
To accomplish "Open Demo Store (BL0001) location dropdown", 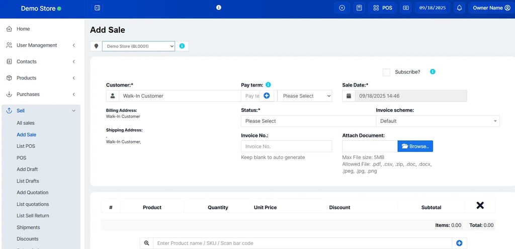I will pyautogui.click(x=138, y=46).
